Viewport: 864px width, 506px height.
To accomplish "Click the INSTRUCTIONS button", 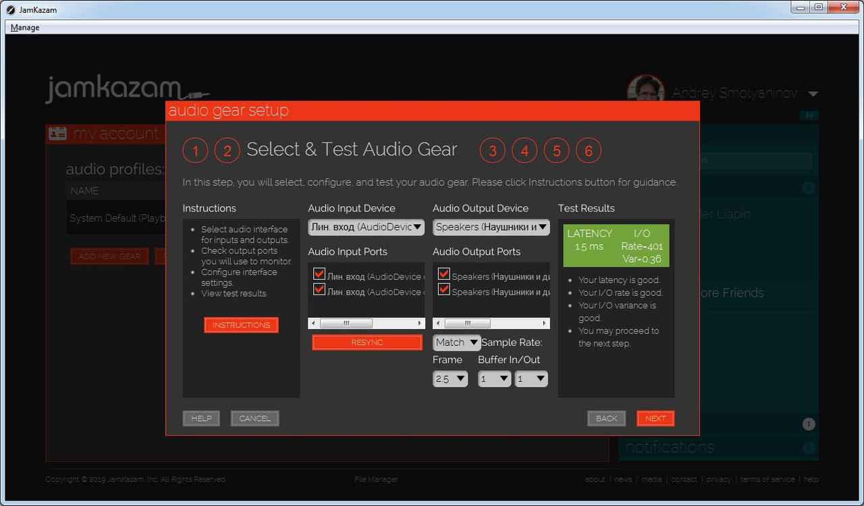I will 241,325.
